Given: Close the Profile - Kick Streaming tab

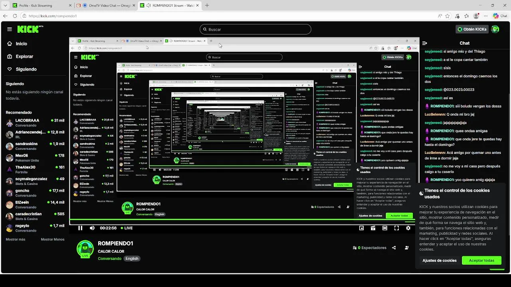Looking at the screenshot, I should (70, 6).
